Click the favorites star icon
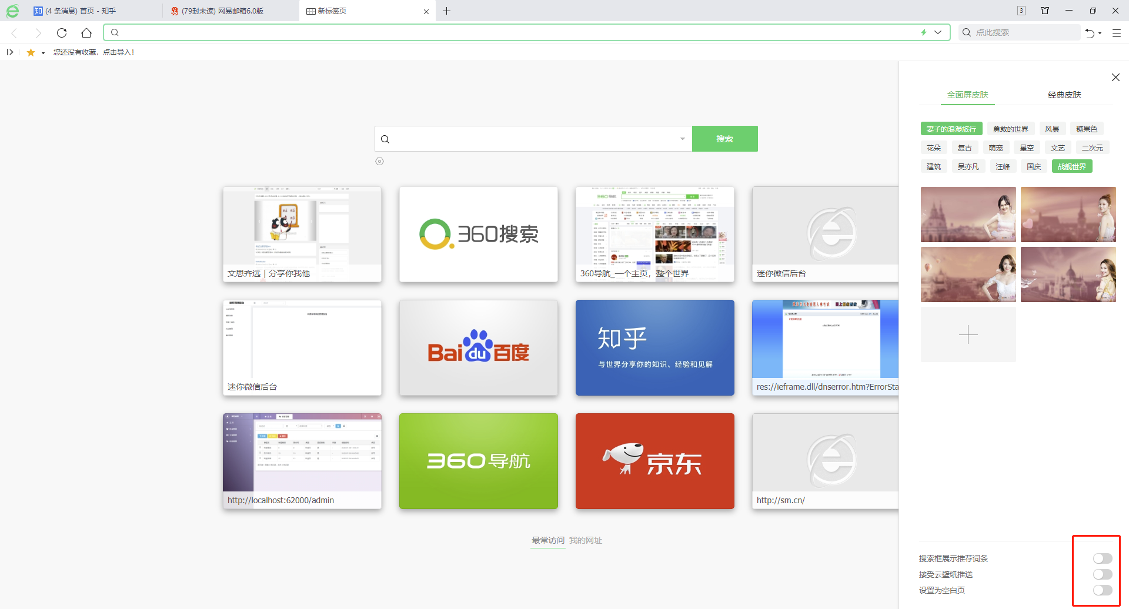The width and height of the screenshot is (1129, 609). tap(31, 52)
